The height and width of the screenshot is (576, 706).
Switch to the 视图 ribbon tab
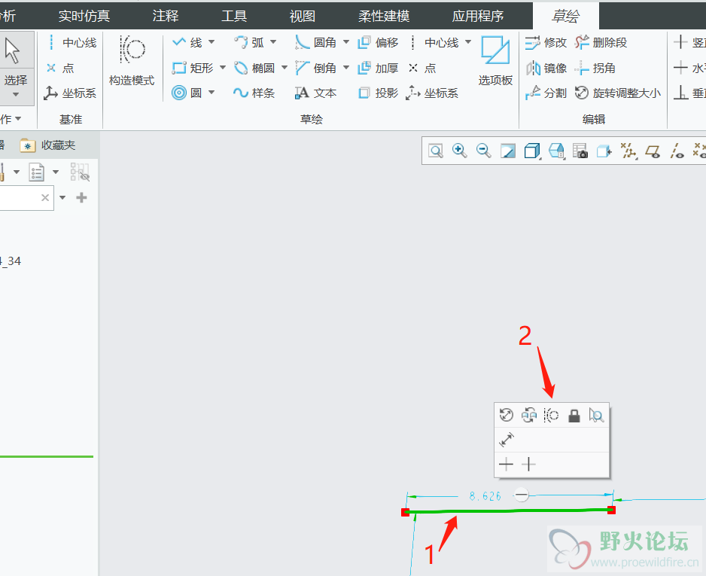tap(302, 17)
